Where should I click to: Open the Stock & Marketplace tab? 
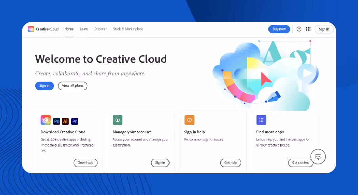128,29
